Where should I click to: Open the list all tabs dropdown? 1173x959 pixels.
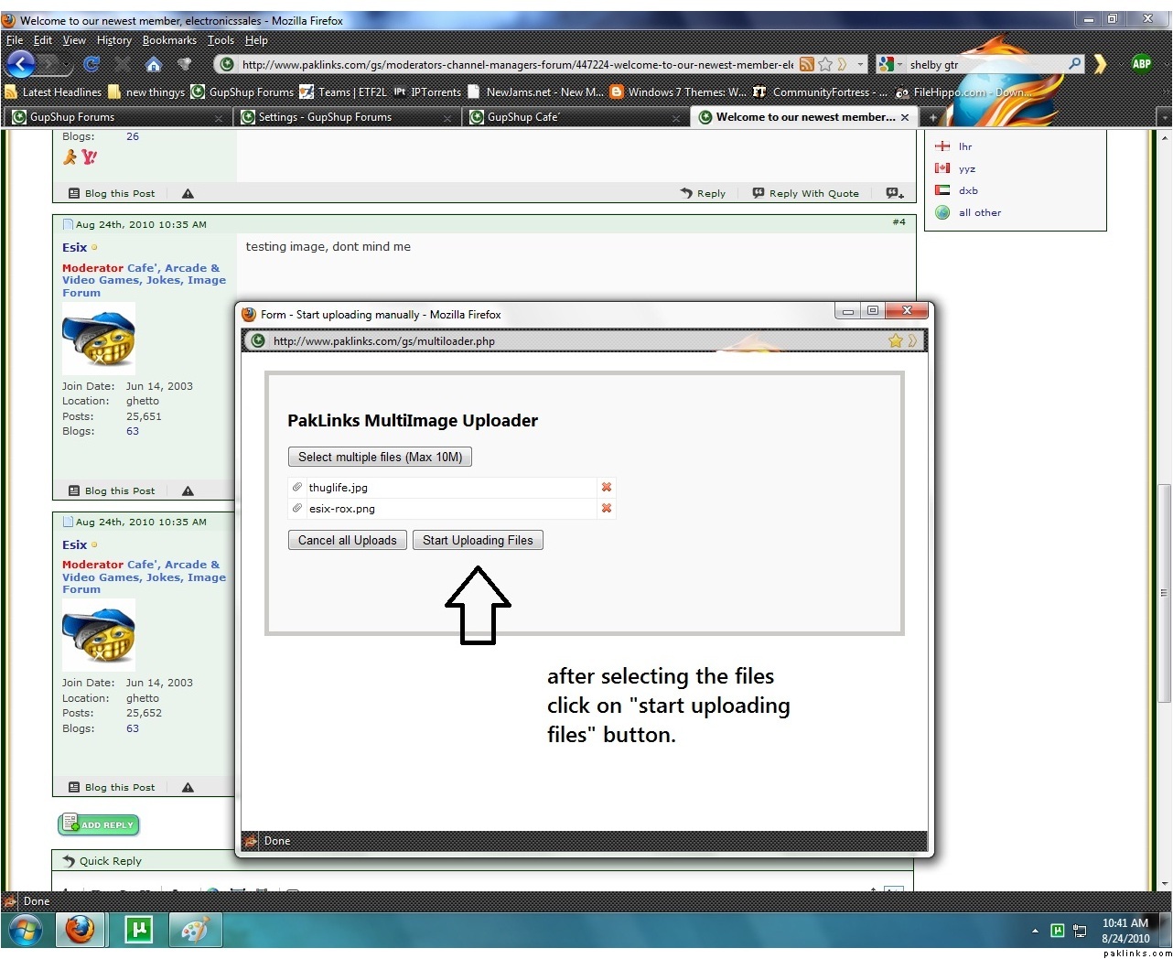point(1163,117)
